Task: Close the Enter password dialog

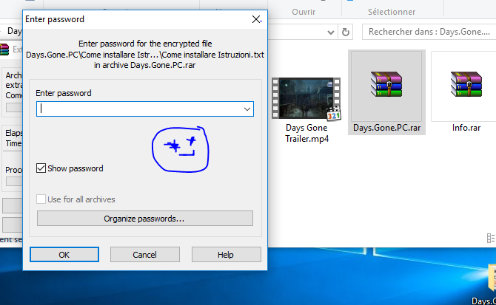Action: (x=256, y=19)
